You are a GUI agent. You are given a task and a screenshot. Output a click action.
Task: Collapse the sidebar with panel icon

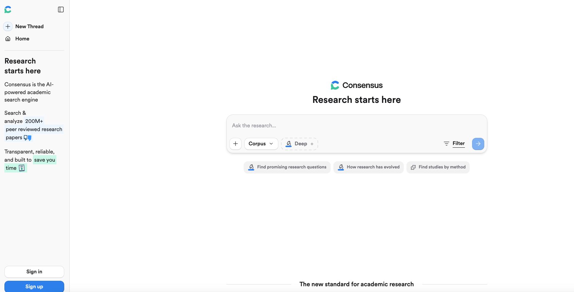(x=61, y=10)
